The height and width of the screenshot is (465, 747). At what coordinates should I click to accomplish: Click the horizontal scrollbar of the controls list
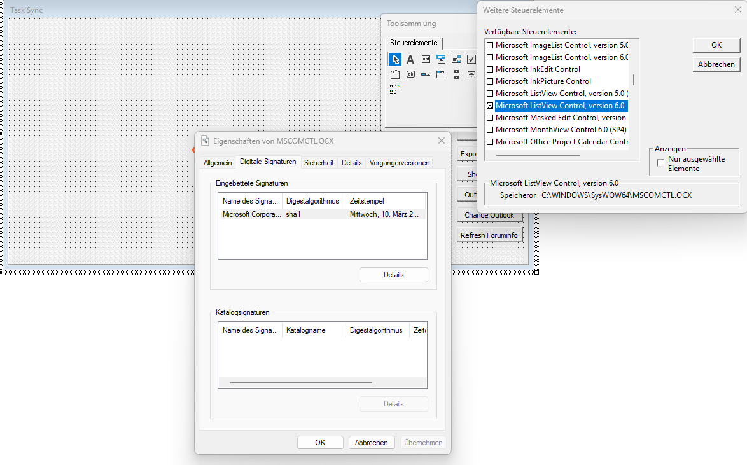click(x=538, y=155)
